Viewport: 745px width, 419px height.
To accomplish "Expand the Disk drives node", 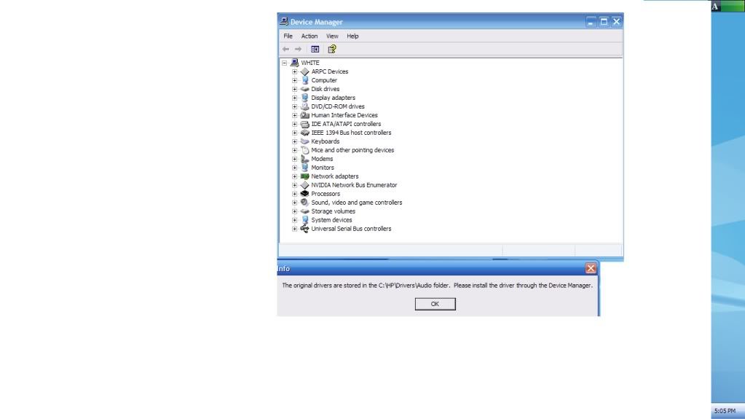I will click(x=295, y=89).
